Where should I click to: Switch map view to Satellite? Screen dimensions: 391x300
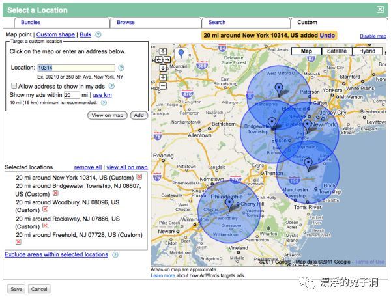pyautogui.click(x=337, y=51)
